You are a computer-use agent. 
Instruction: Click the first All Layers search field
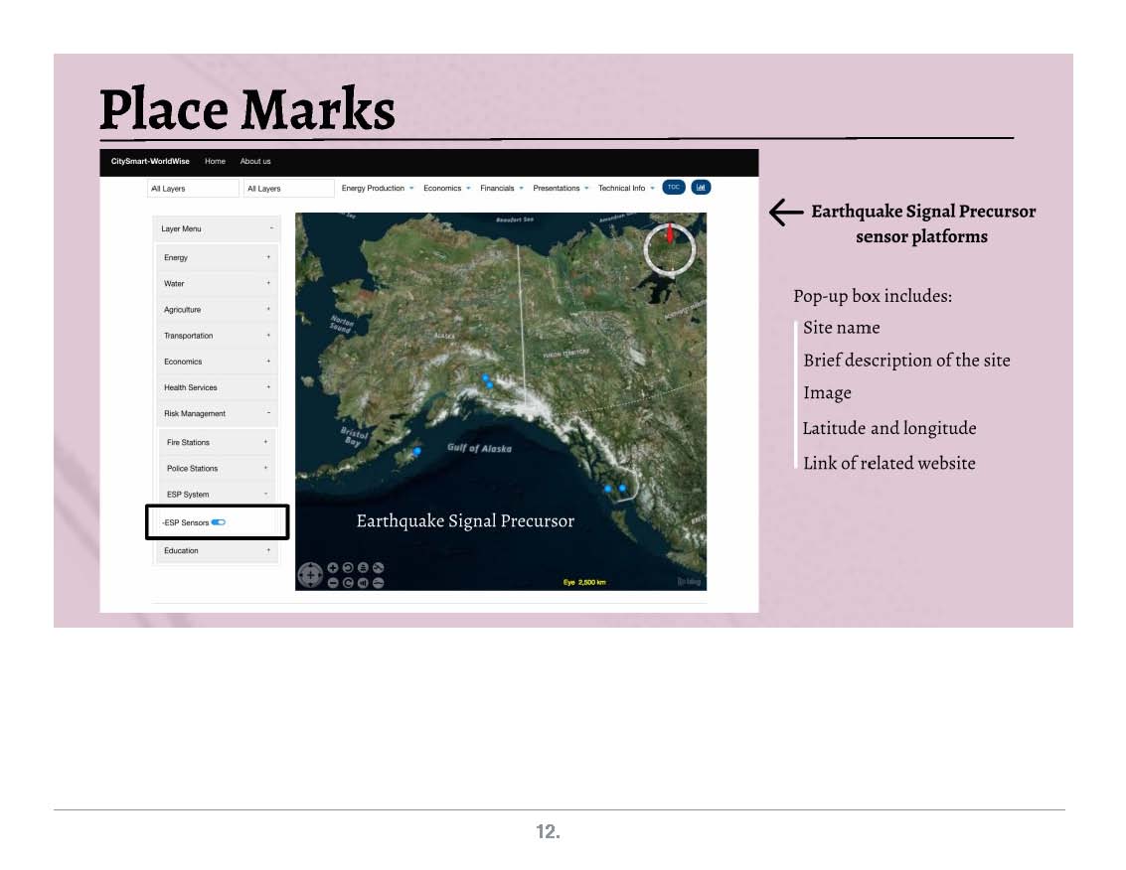pyautogui.click(x=194, y=188)
